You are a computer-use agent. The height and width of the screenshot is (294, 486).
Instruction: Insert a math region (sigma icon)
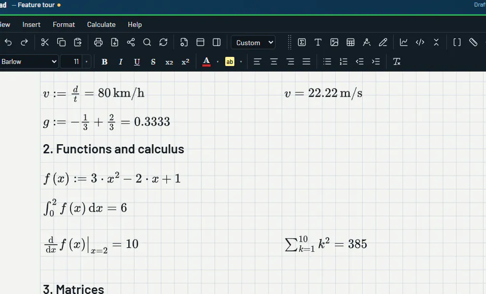coord(301,43)
